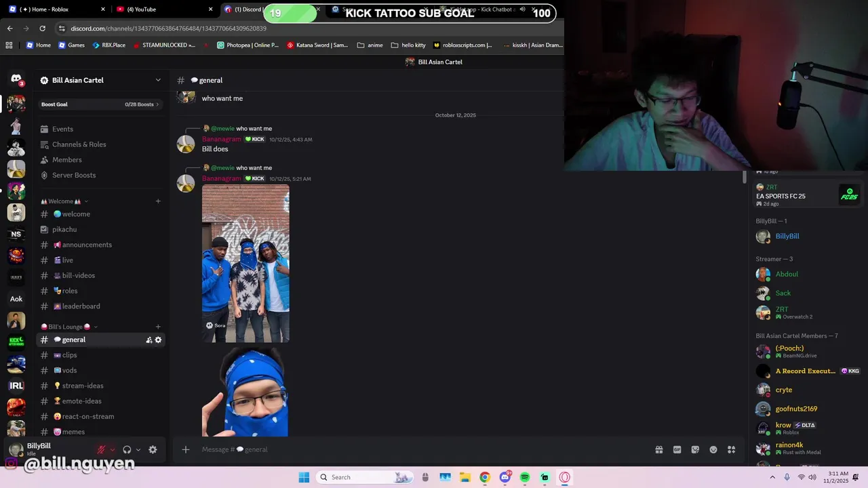Open the clips channel
The image size is (868, 488).
100,355
